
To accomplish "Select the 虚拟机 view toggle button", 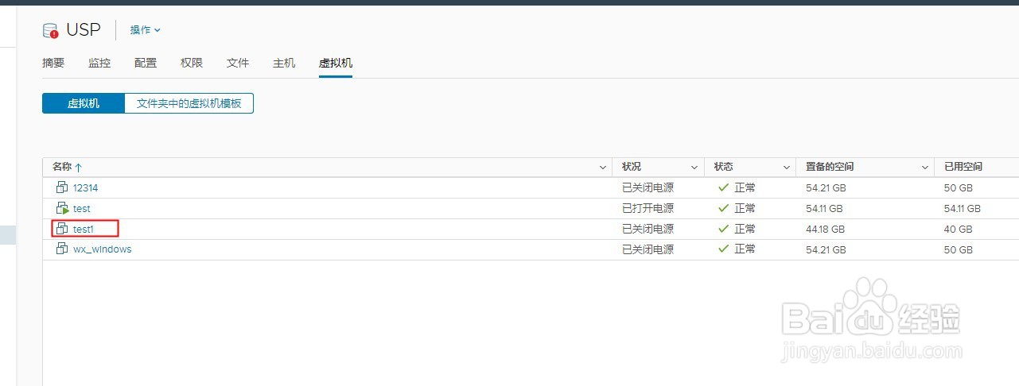I will click(84, 103).
